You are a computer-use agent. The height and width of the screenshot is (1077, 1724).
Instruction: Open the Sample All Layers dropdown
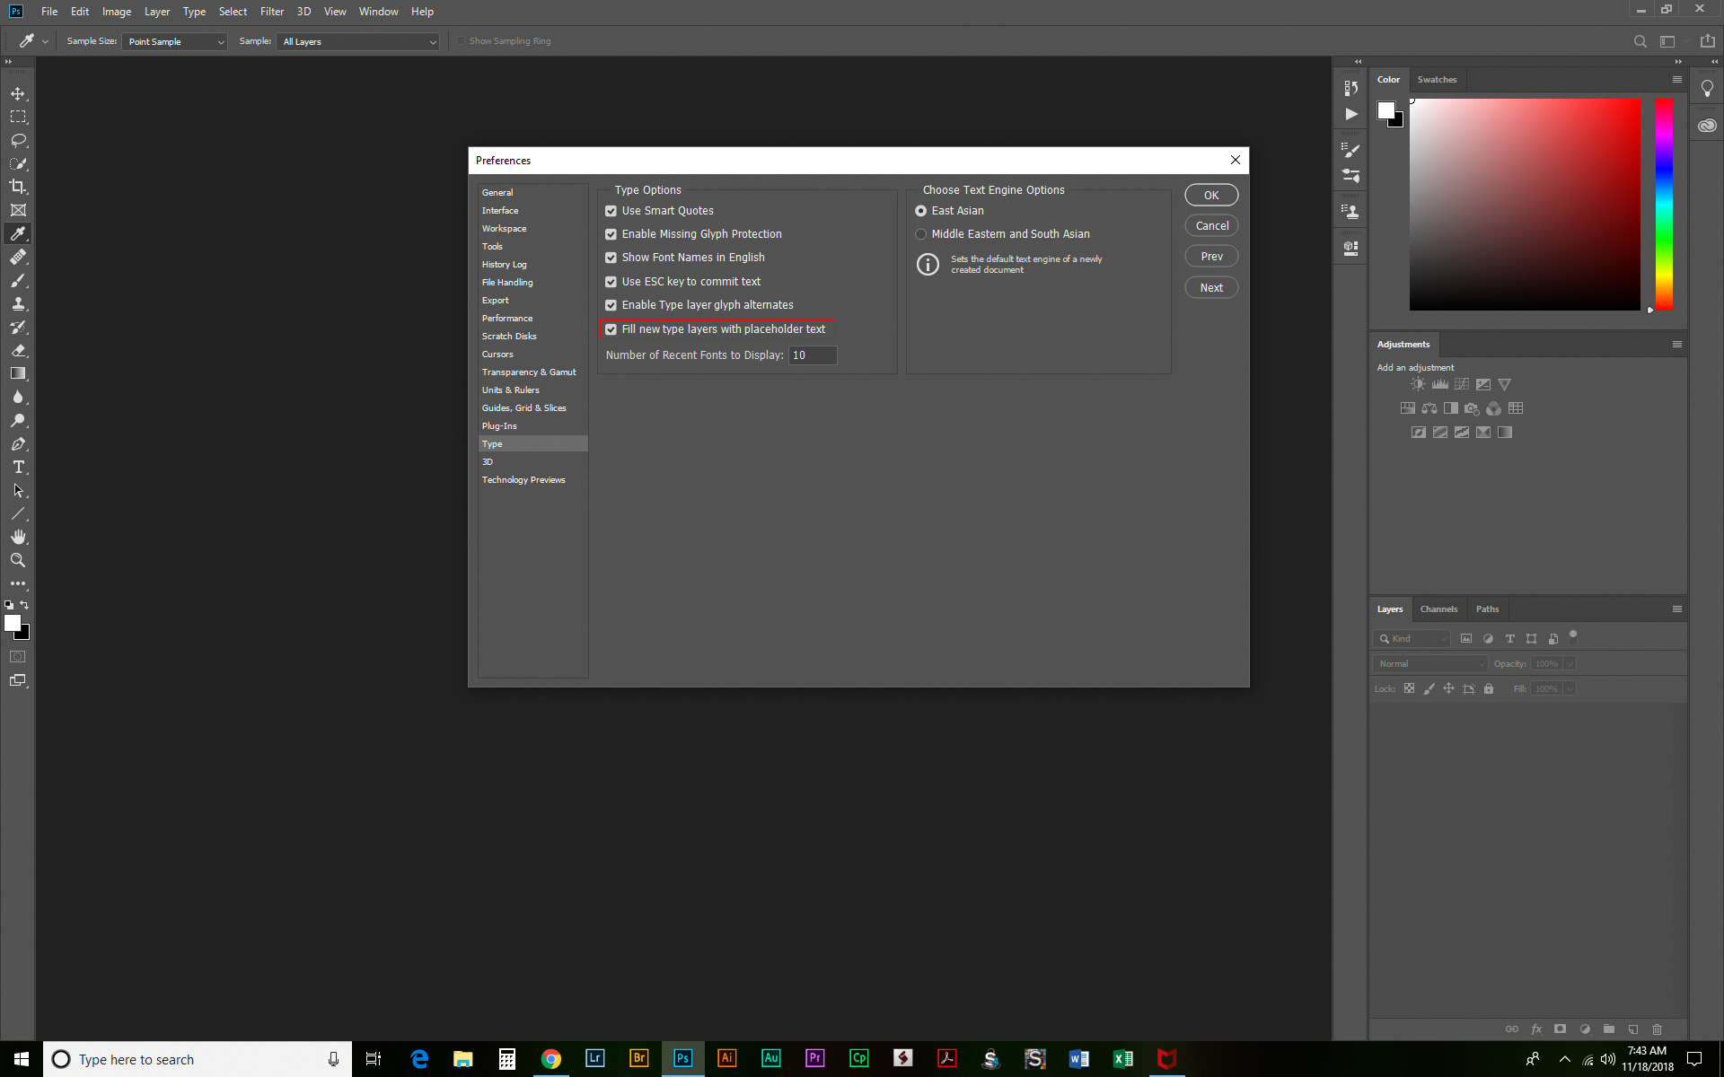click(x=357, y=41)
